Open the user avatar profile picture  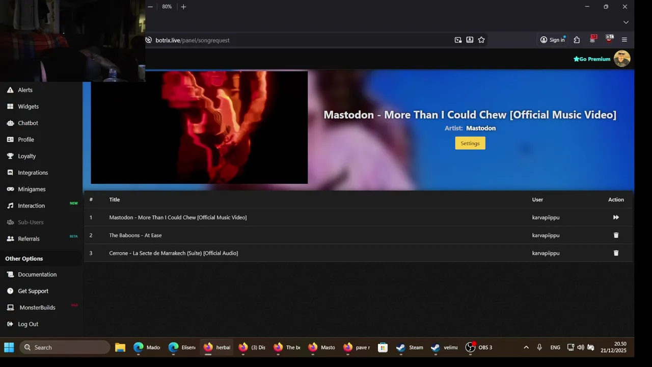pyautogui.click(x=622, y=59)
